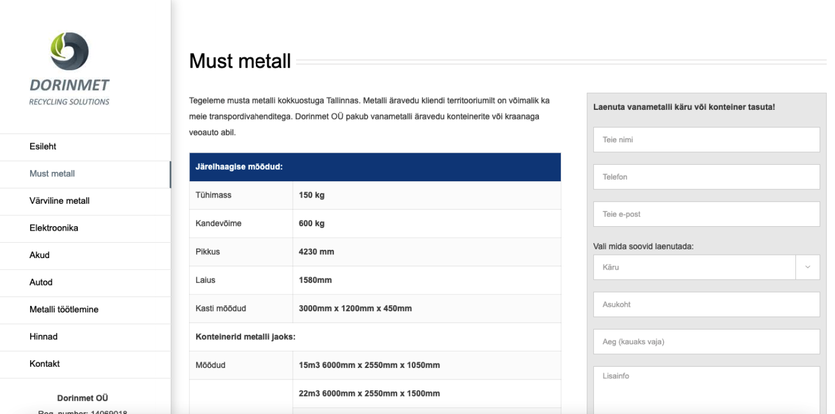Focus the Telefon input field
The height and width of the screenshot is (414, 835).
[706, 177]
